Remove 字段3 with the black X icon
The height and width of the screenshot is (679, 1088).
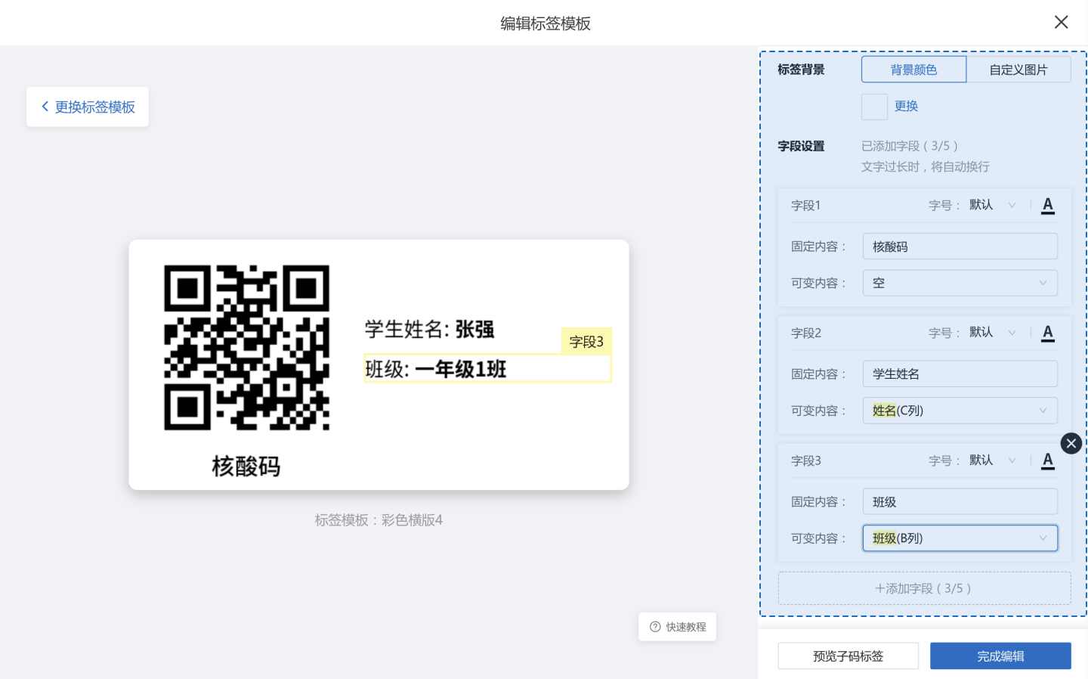coord(1071,443)
